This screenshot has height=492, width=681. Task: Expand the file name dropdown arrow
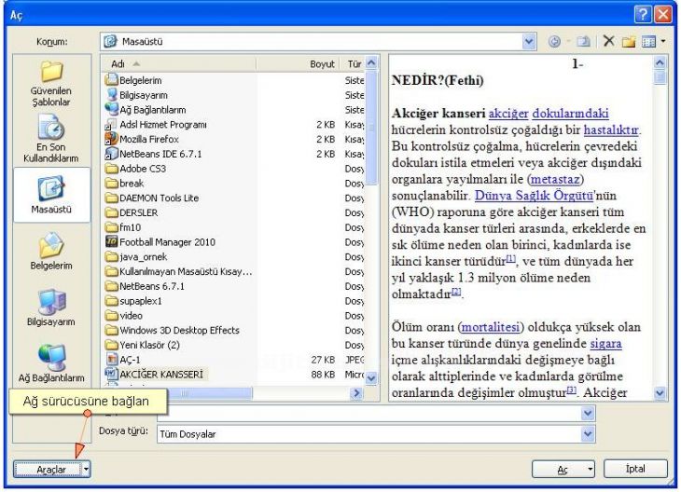click(x=588, y=414)
